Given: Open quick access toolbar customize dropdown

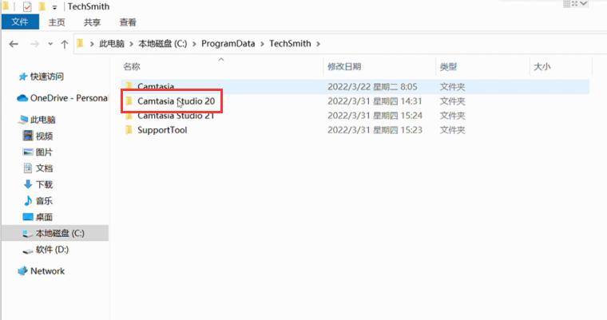Looking at the screenshot, I should (54, 7).
